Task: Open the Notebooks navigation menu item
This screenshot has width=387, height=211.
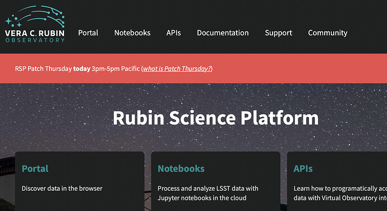Action: tap(132, 33)
